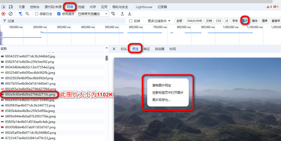Type in the 过滤 filter input field
Screen dimensions: 281x141
(x=65, y=21)
